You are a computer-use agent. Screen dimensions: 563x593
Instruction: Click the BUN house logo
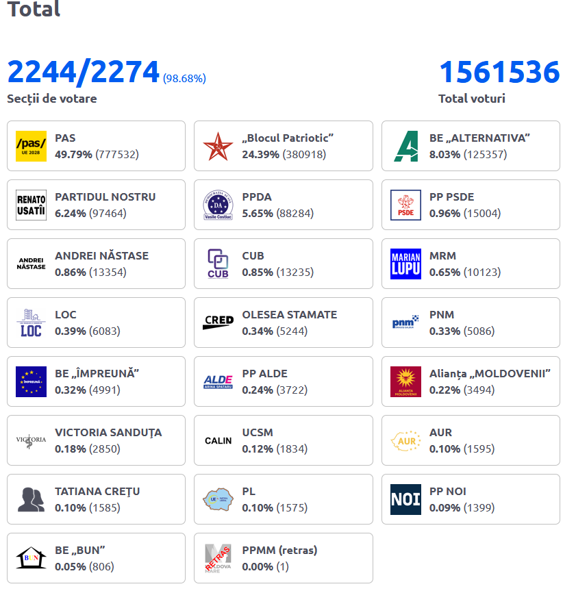coord(31,558)
